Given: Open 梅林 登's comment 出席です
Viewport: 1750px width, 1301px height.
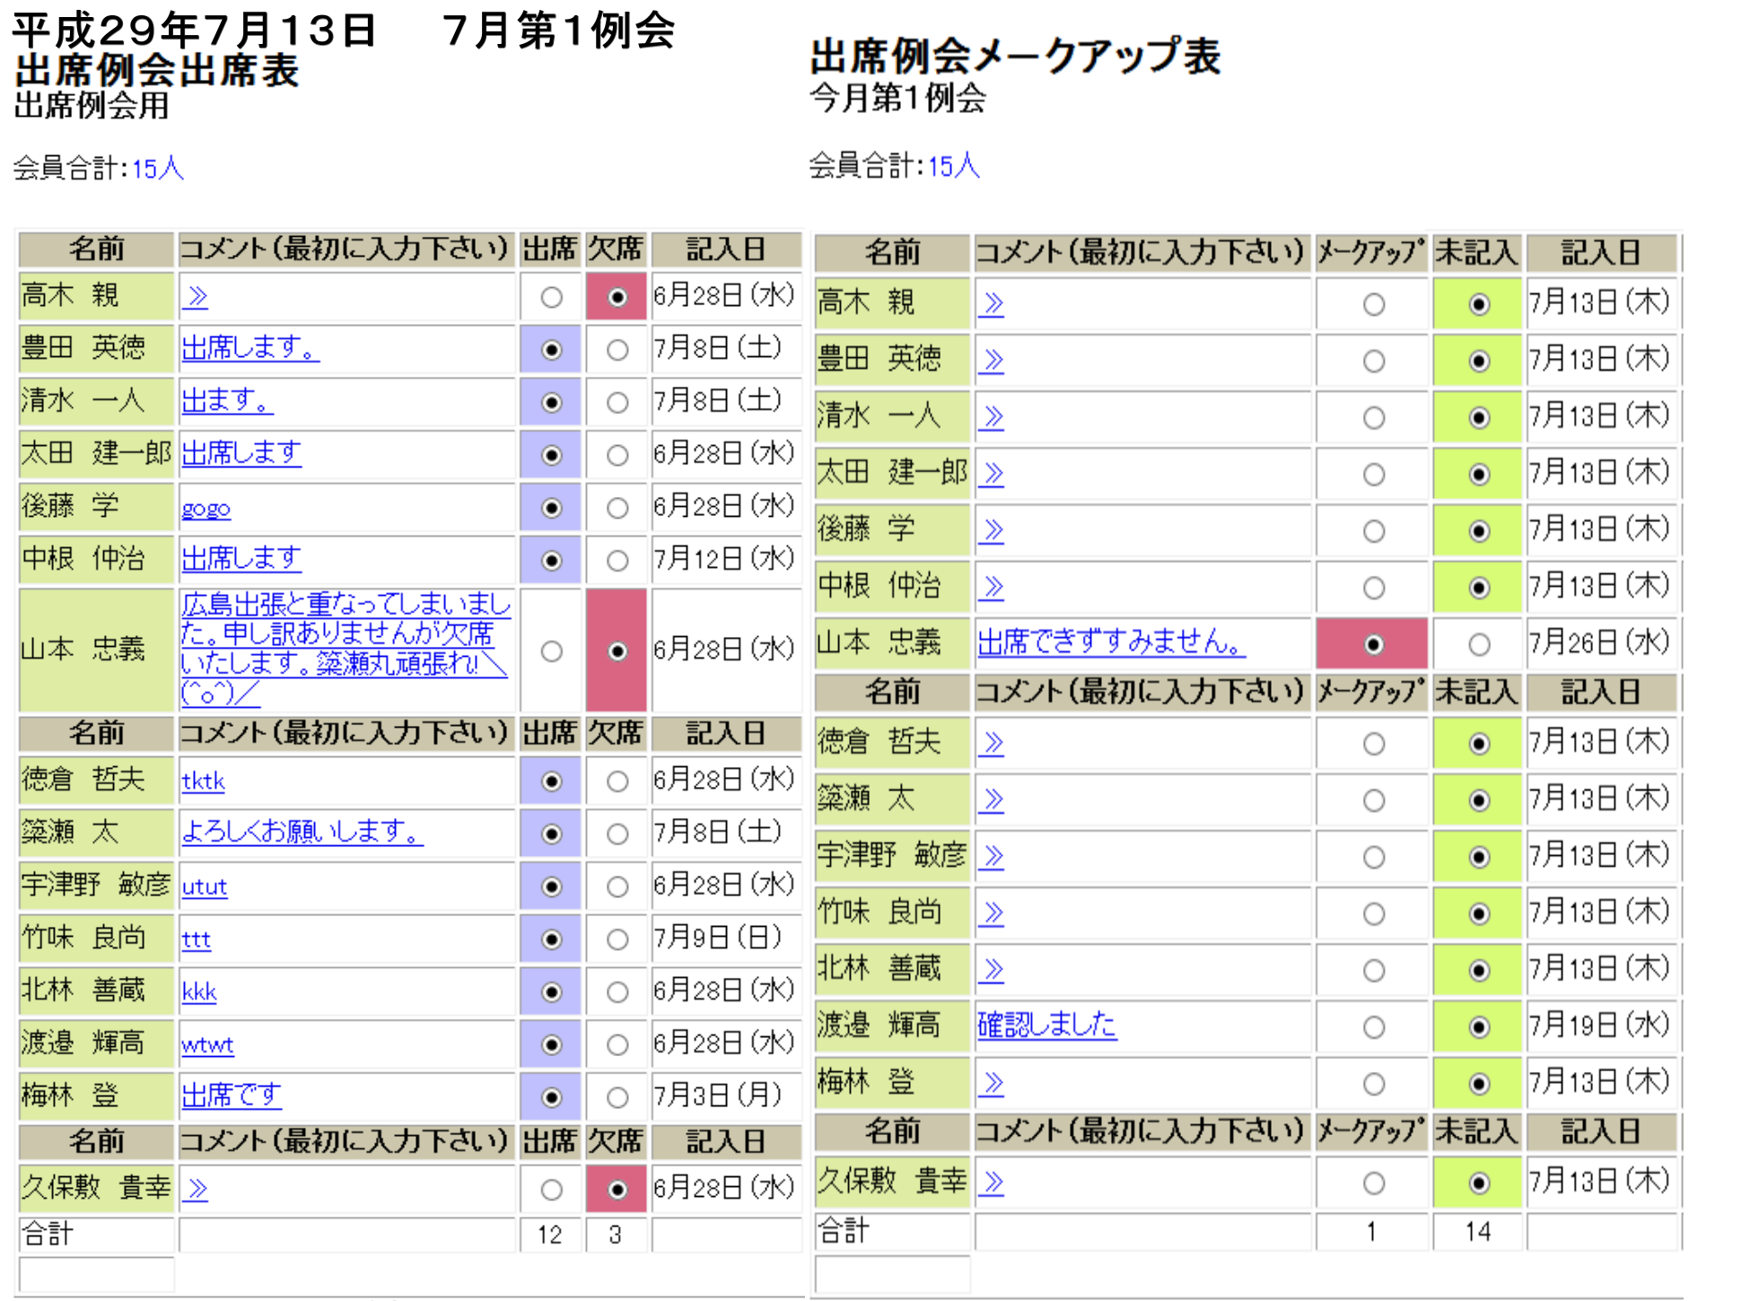Looking at the screenshot, I should click(x=232, y=1096).
